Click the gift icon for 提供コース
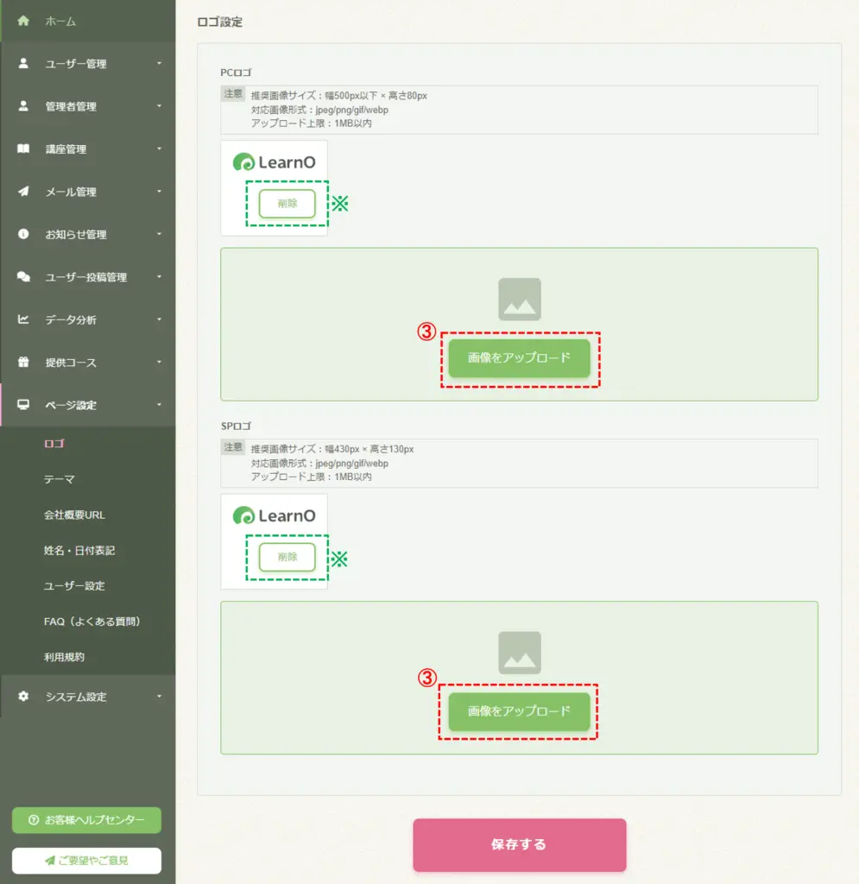Image resolution: width=859 pixels, height=884 pixels. coord(23,362)
